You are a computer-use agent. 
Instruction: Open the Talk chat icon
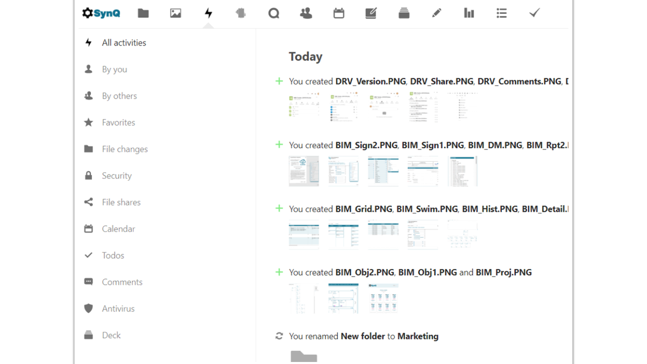point(273,13)
